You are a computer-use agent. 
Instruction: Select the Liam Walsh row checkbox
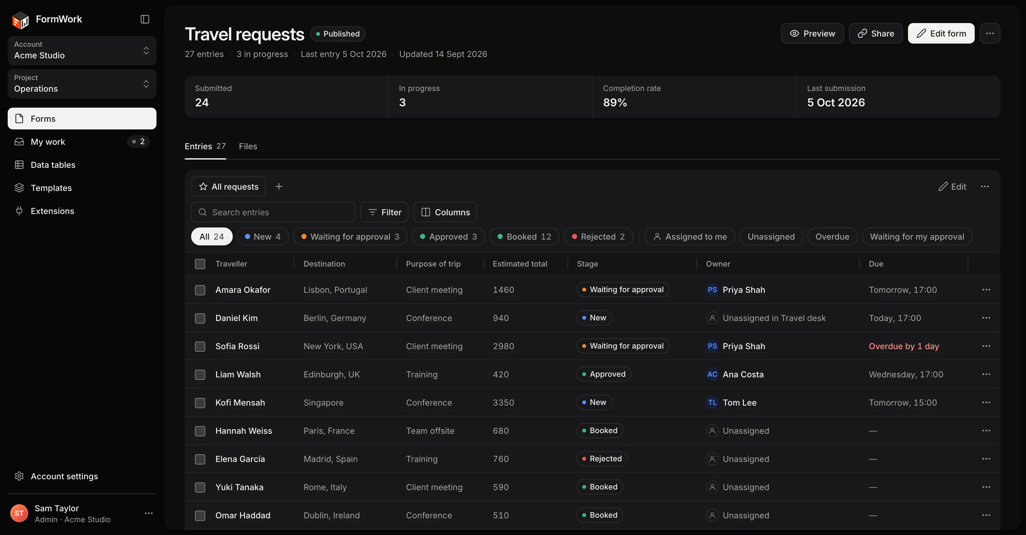click(x=200, y=375)
